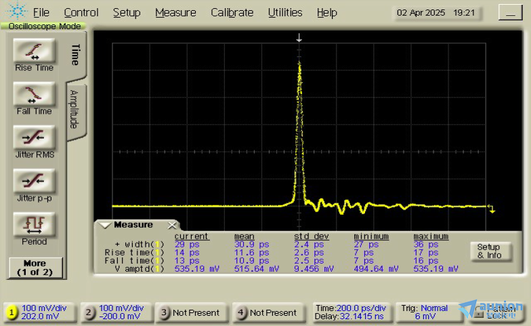Toggle channel 1 on/off button

12,312
